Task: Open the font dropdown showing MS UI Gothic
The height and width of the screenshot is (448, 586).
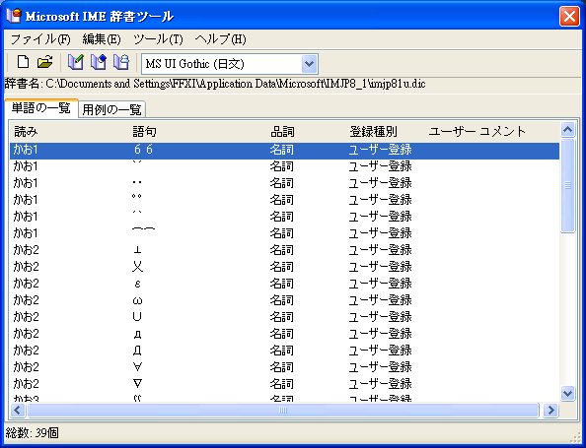Action: click(x=310, y=64)
